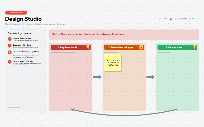Select the '2. Présenter et critiquer' header
The width and height of the screenshot is (204, 127).
[124, 47]
